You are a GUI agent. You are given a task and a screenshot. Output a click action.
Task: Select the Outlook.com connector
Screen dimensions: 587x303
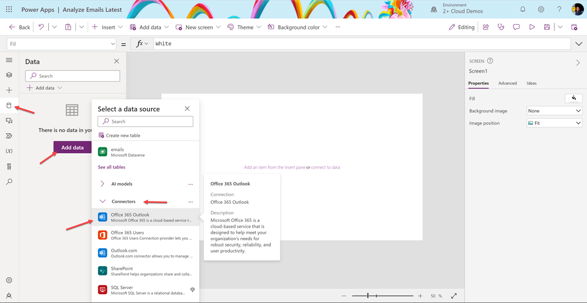coord(145,253)
